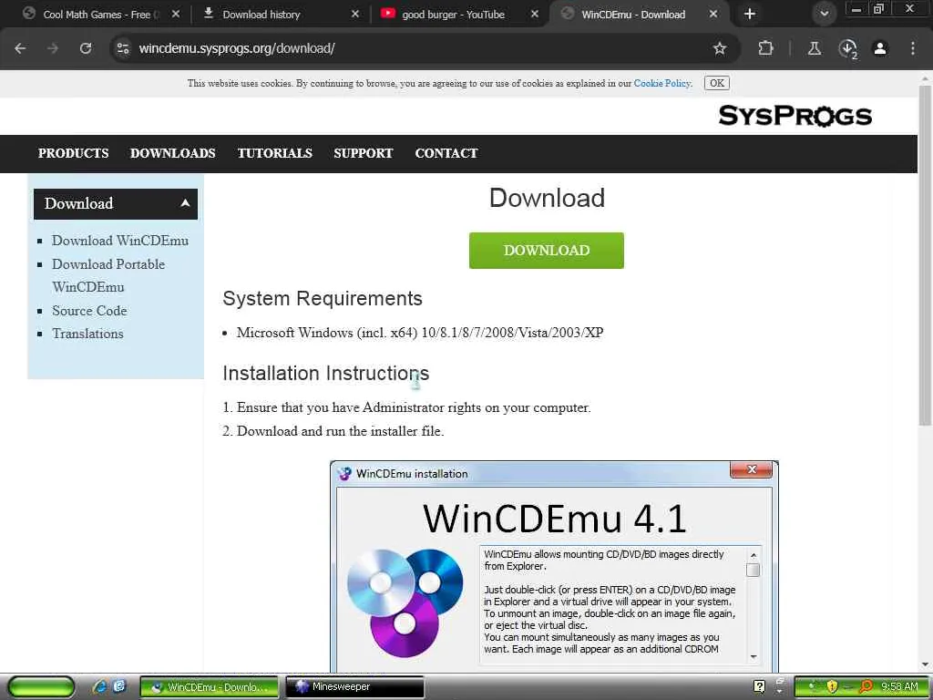Open the Translations sidebar link
Viewport: 933px width, 700px height.
(87, 334)
